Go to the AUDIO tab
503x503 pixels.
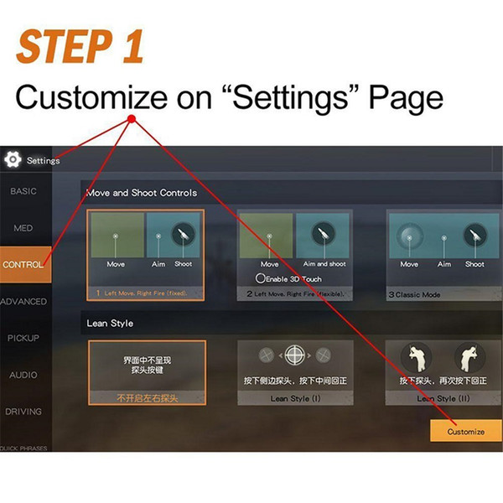point(23,375)
